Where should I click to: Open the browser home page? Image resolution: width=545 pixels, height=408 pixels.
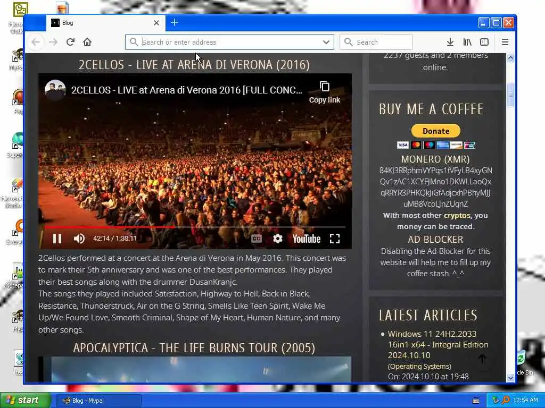pos(87,42)
